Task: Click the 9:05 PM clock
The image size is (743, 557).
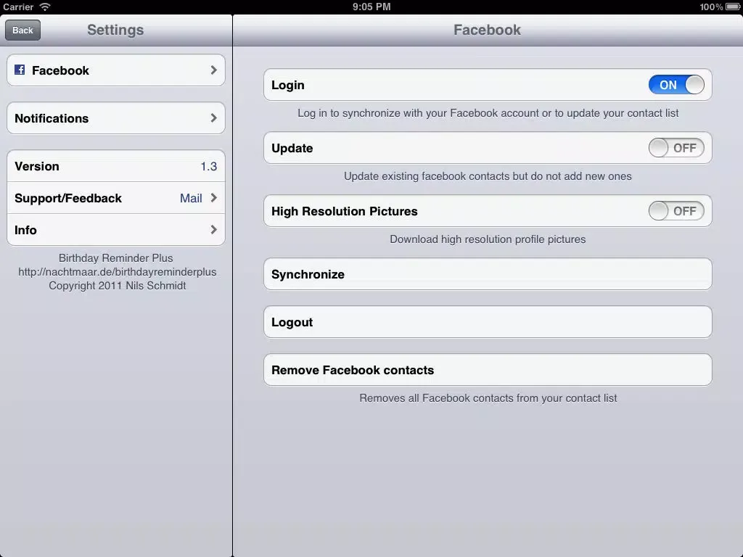Action: coord(371,7)
